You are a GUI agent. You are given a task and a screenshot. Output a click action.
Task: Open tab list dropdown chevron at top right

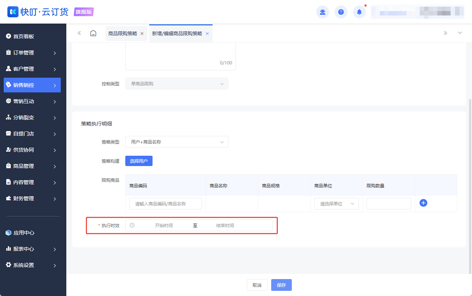pyautogui.click(x=460, y=33)
